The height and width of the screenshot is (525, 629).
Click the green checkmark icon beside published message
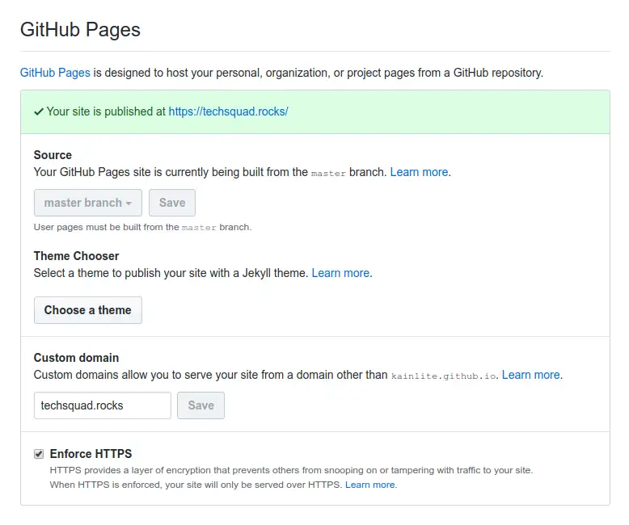click(x=39, y=111)
